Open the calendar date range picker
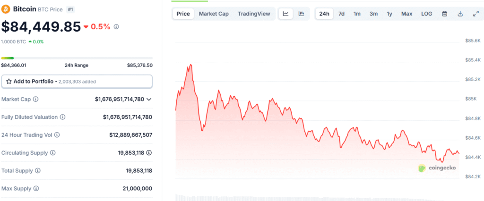The width and height of the screenshot is (484, 201). coord(444,14)
